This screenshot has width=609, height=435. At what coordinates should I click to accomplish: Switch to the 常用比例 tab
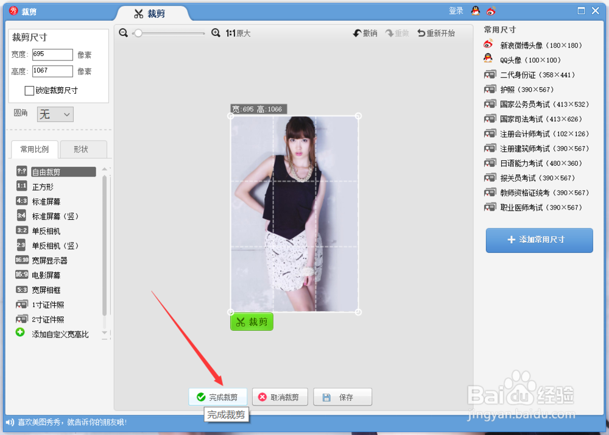coord(35,149)
